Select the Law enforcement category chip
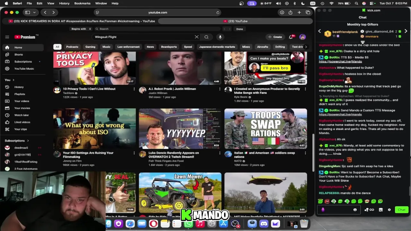 click(x=128, y=47)
